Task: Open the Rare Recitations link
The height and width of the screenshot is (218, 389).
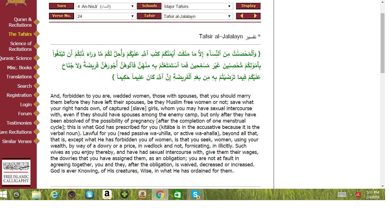Action: point(16,132)
